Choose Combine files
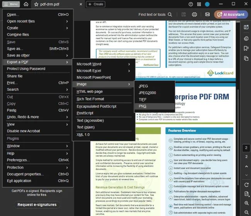251x216 pixels. coord(38,35)
